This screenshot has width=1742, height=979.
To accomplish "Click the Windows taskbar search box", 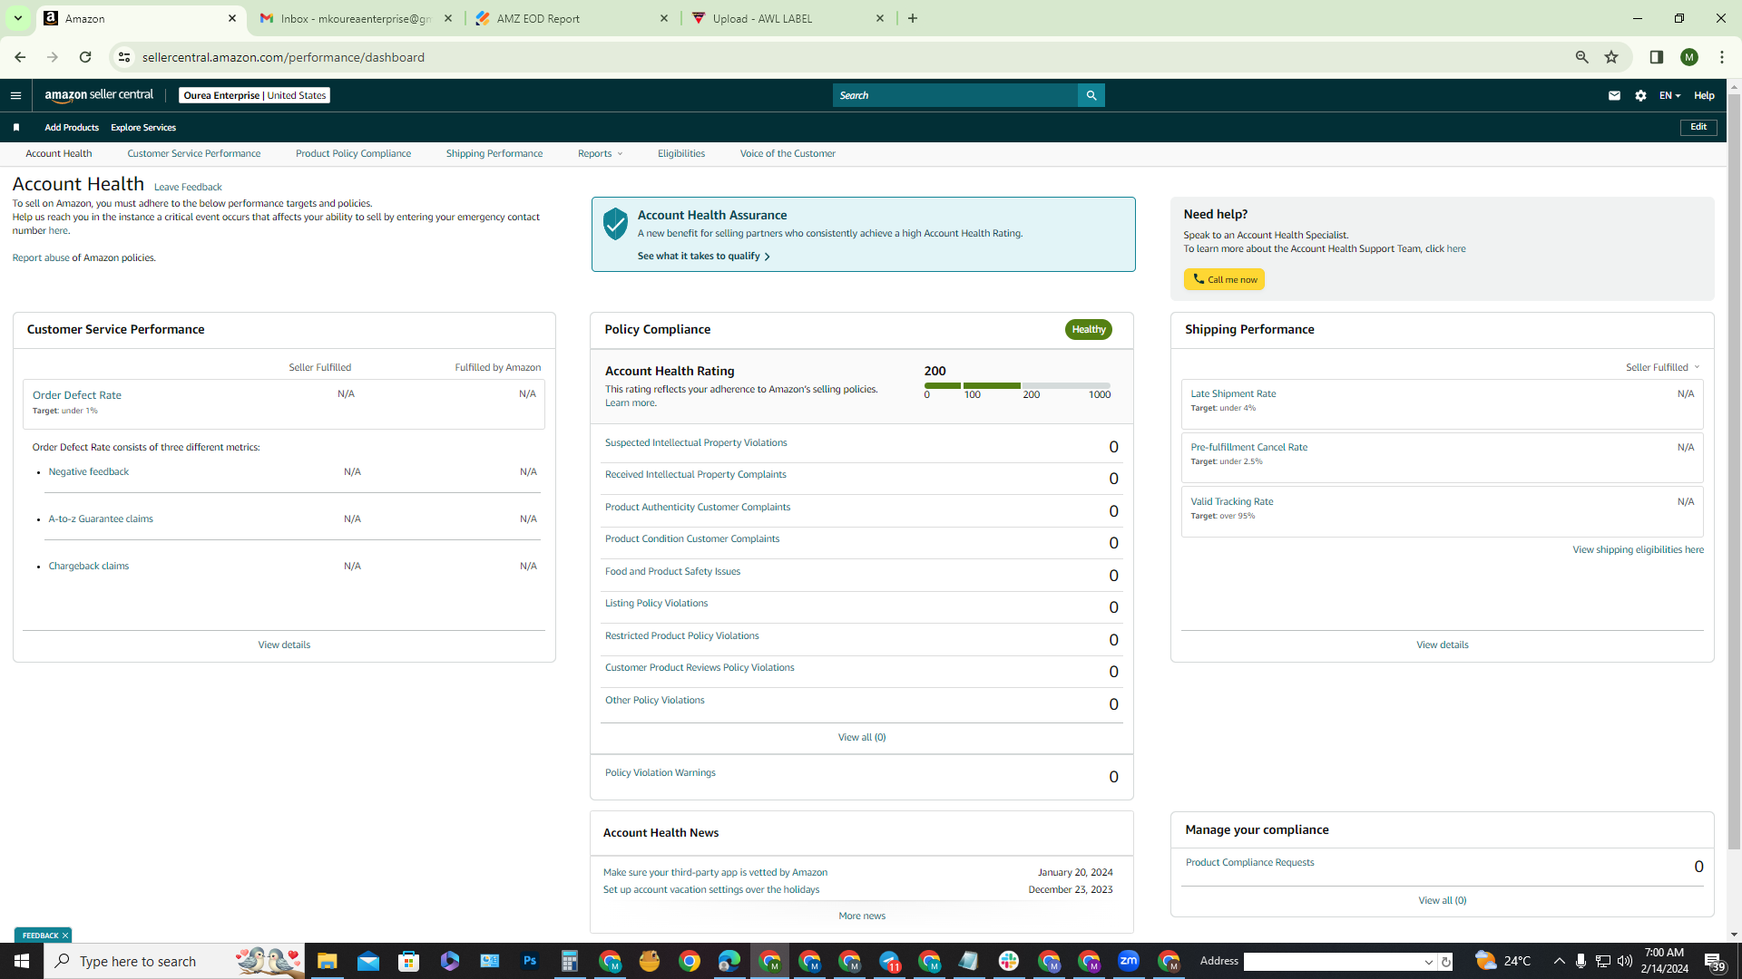I will pos(174,961).
